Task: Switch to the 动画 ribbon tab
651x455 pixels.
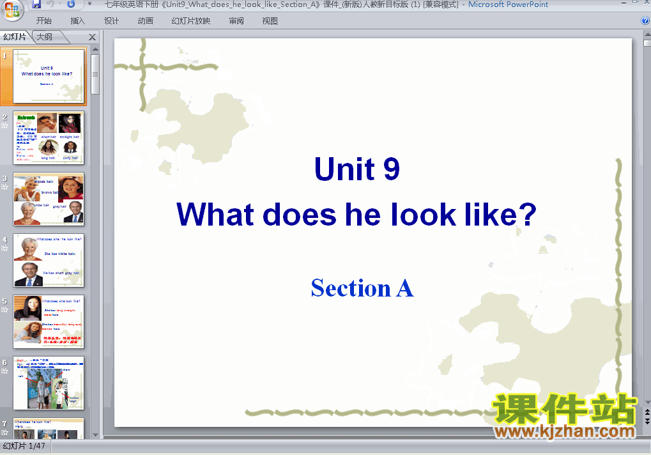Action: [145, 20]
